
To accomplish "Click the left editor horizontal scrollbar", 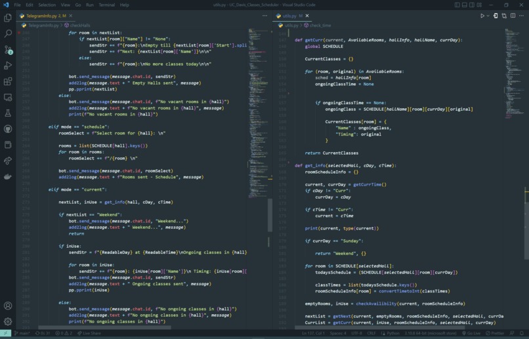I will [104, 327].
